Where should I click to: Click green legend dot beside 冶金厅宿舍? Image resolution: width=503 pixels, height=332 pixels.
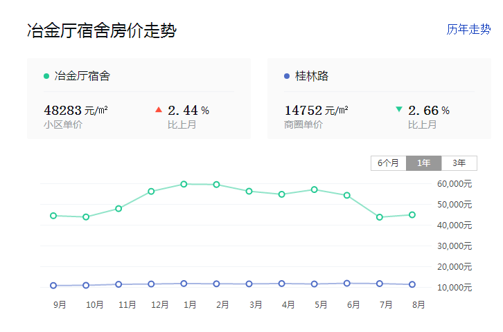point(46,76)
